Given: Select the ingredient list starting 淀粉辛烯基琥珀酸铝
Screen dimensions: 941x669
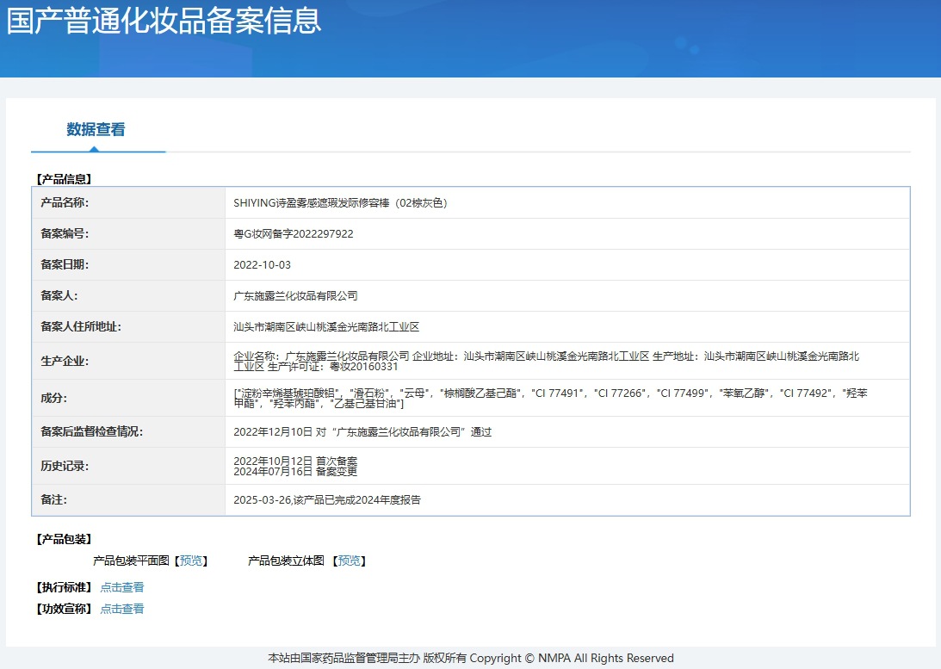Looking at the screenshot, I should (550, 398).
